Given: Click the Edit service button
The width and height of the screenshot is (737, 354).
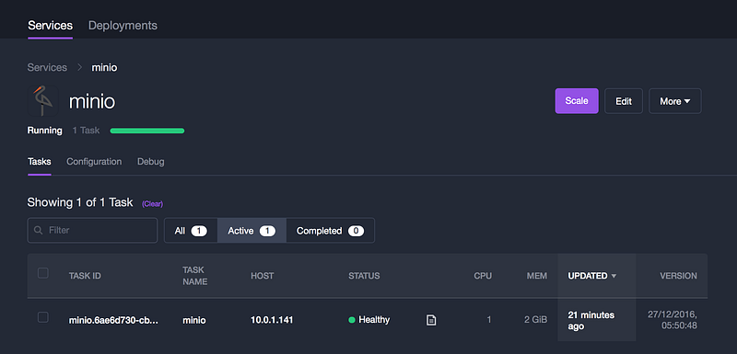Looking at the screenshot, I should 624,101.
